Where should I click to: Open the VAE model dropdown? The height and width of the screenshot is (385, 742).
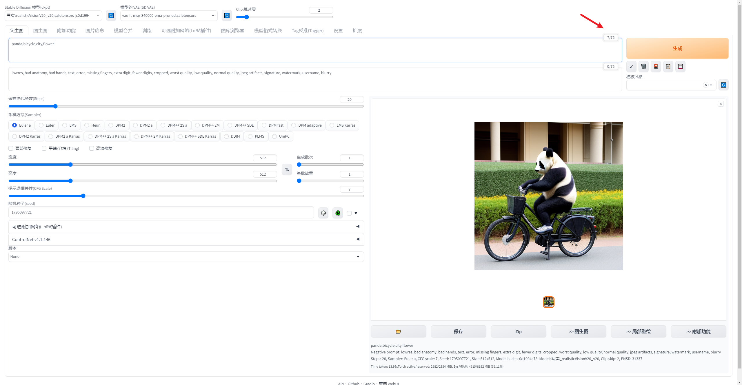tap(168, 16)
